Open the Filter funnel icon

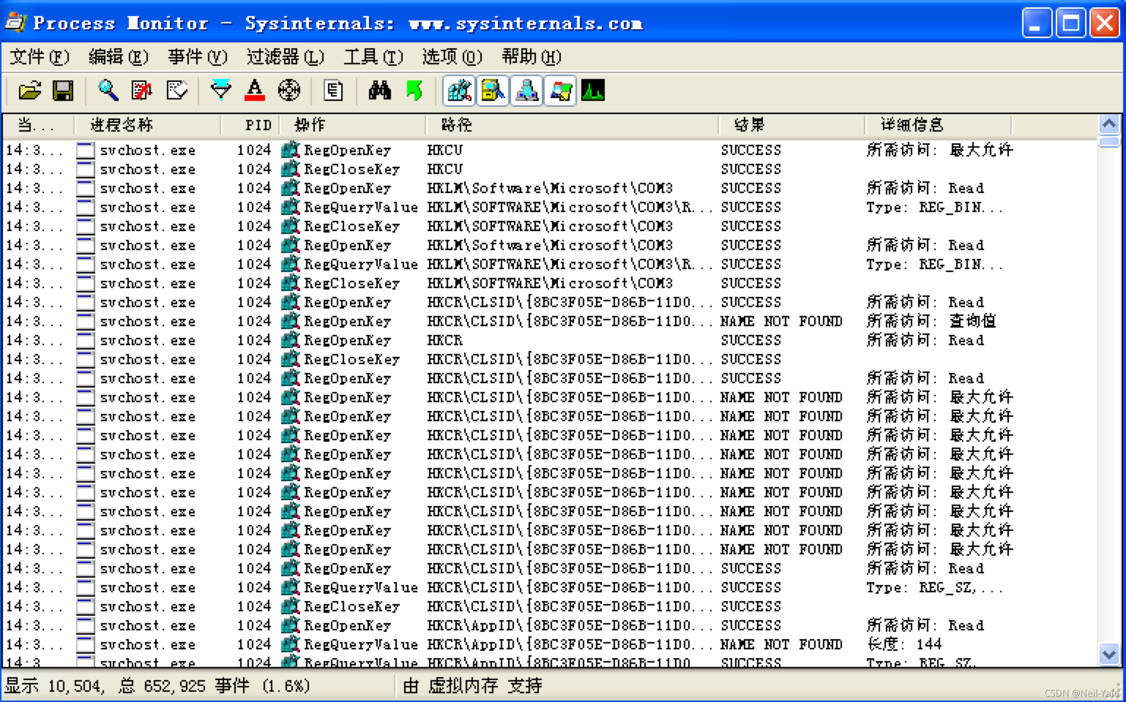(x=221, y=91)
